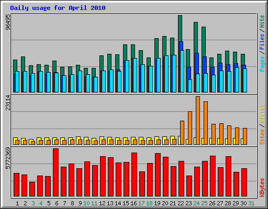Click the 96495 hits axis value
Viewport: 268px width, 209px height.
(8, 22)
